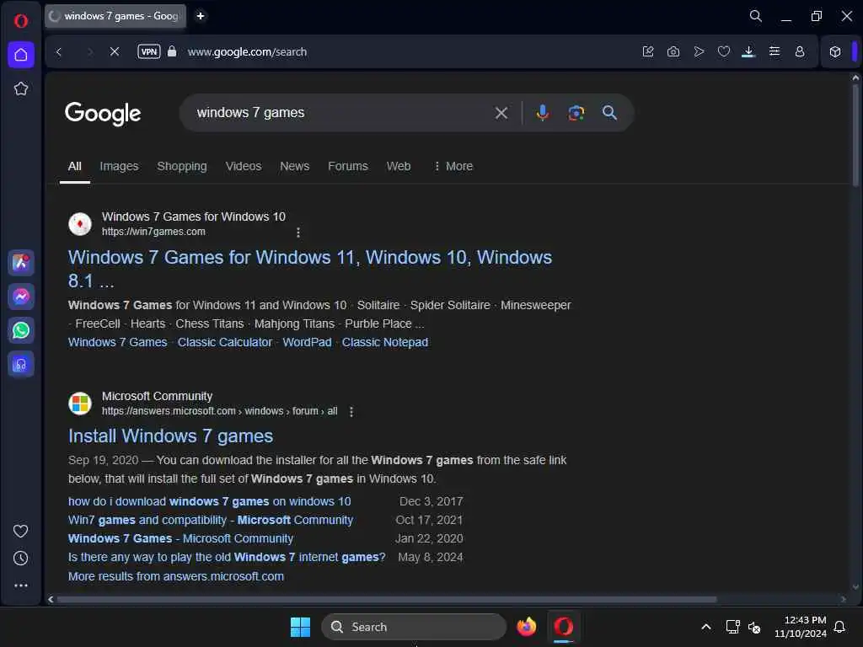Switch to News results tab
Screen dimensions: 863x647
[294, 166]
